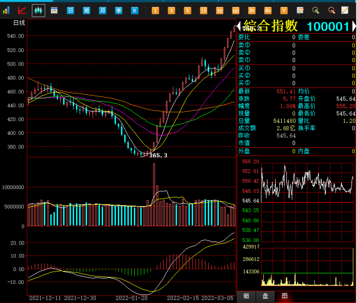Go to previous symbol with left arrow
The width and height of the screenshot is (357, 303).
[239, 26]
